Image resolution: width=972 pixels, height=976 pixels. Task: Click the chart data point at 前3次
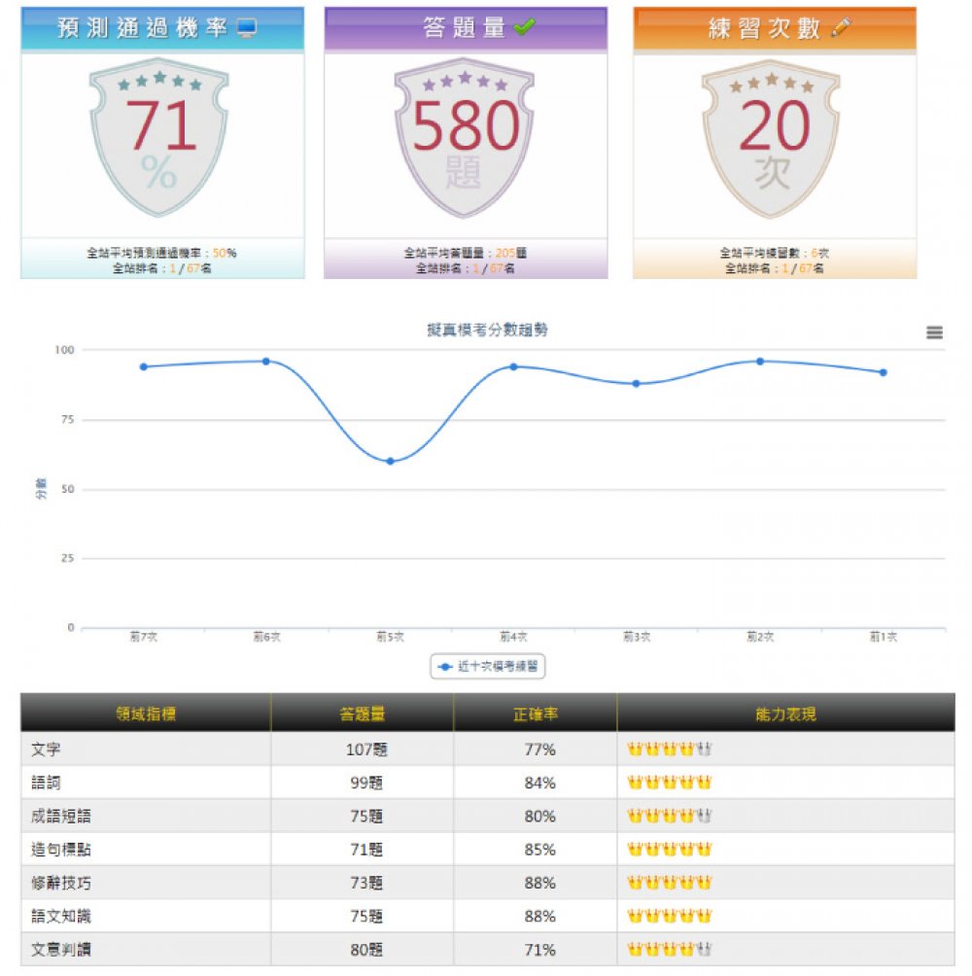[637, 383]
